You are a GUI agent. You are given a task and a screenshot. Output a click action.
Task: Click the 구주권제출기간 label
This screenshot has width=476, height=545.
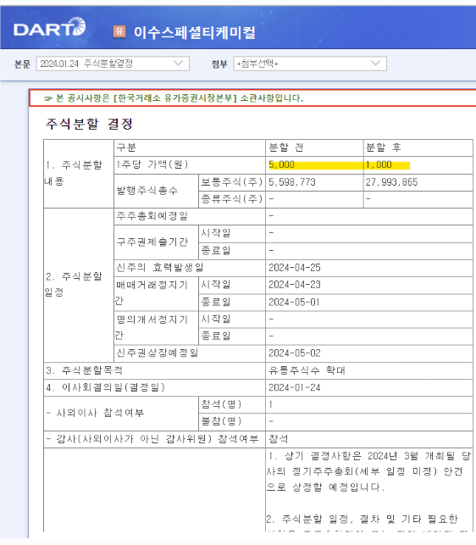(152, 242)
